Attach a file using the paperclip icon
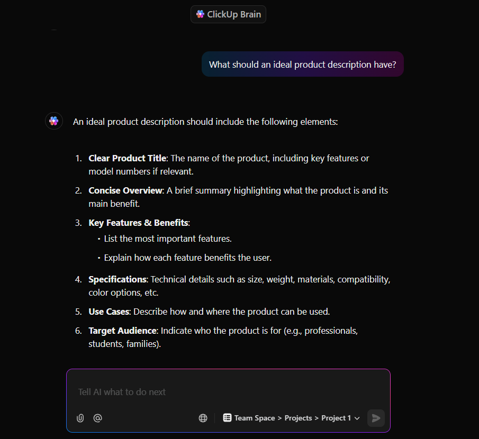This screenshot has height=439, width=479. click(80, 418)
